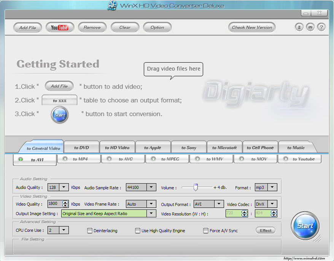
Task: Enable the Deinterlacing checkbox
Action: point(90,230)
